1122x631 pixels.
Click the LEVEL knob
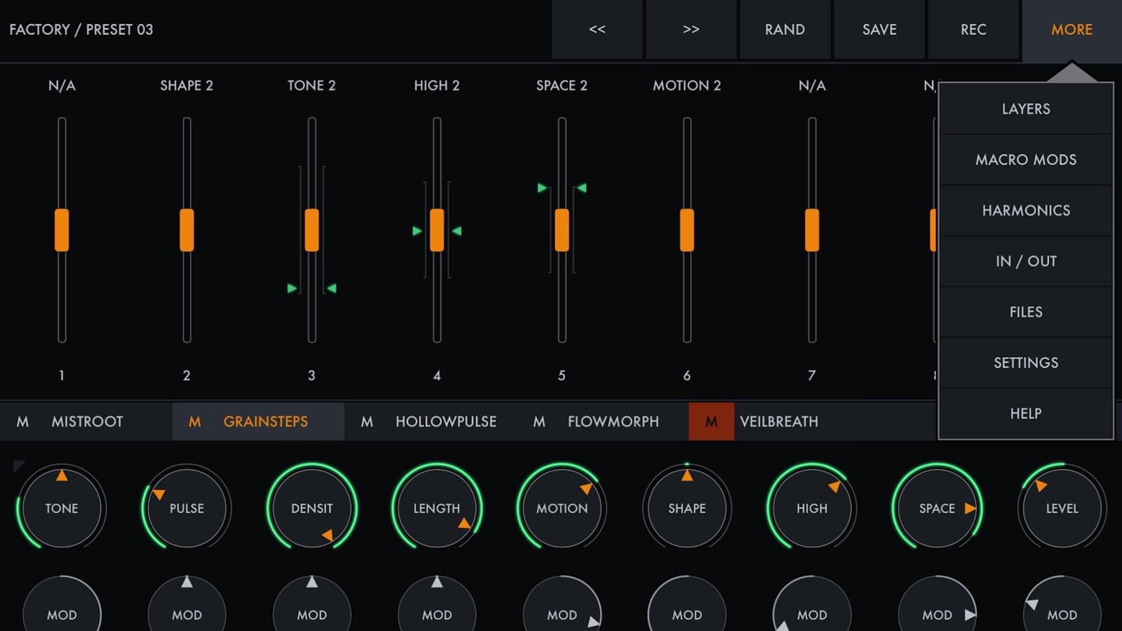(x=1062, y=508)
